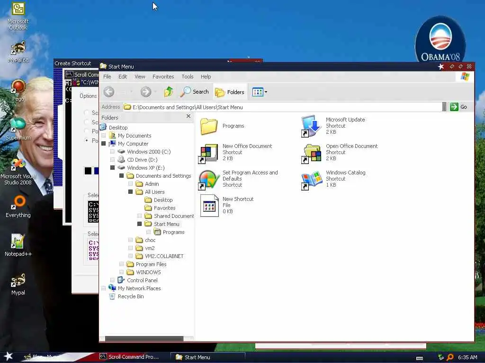Open the Everything search desktop icon
The width and height of the screenshot is (485, 363).
[18, 207]
